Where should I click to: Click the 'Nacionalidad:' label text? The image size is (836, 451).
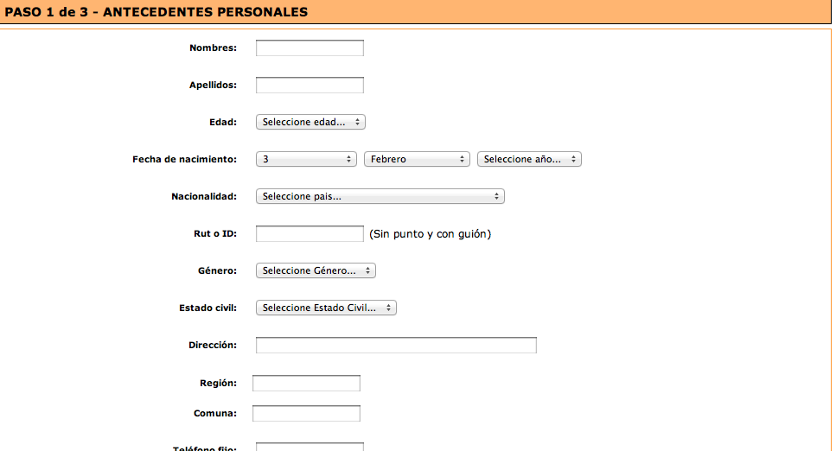point(204,196)
